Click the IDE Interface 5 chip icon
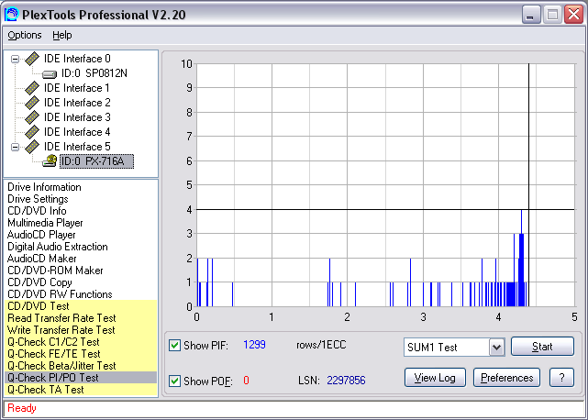This screenshot has width=588, height=420. click(32, 146)
